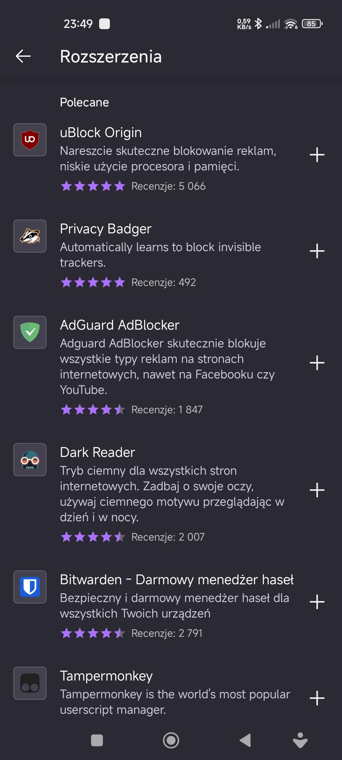
Task: Open Dark Reader extension details
Action: 98,452
